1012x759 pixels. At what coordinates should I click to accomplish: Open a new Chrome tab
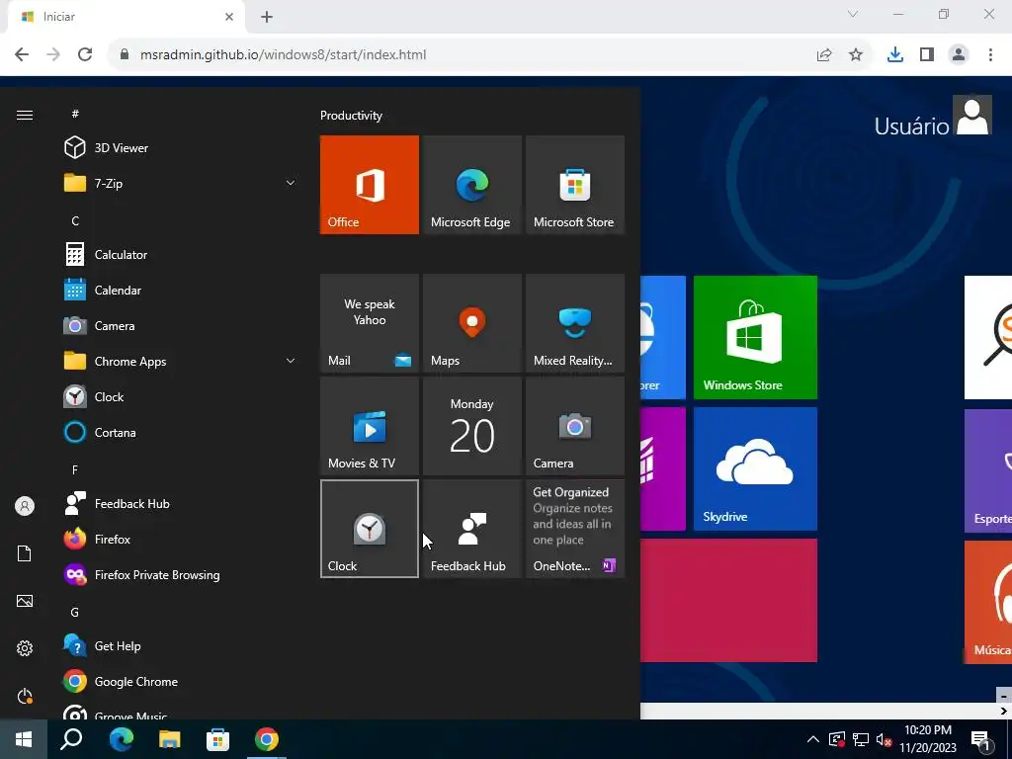[267, 17]
